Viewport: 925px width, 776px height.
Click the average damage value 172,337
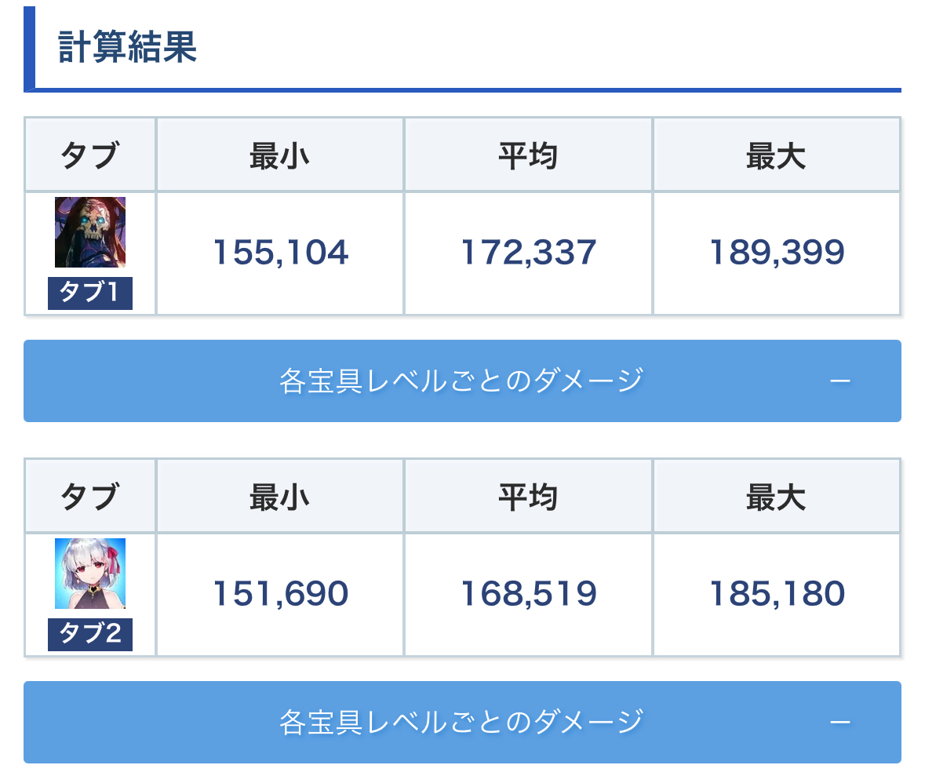pyautogui.click(x=528, y=253)
